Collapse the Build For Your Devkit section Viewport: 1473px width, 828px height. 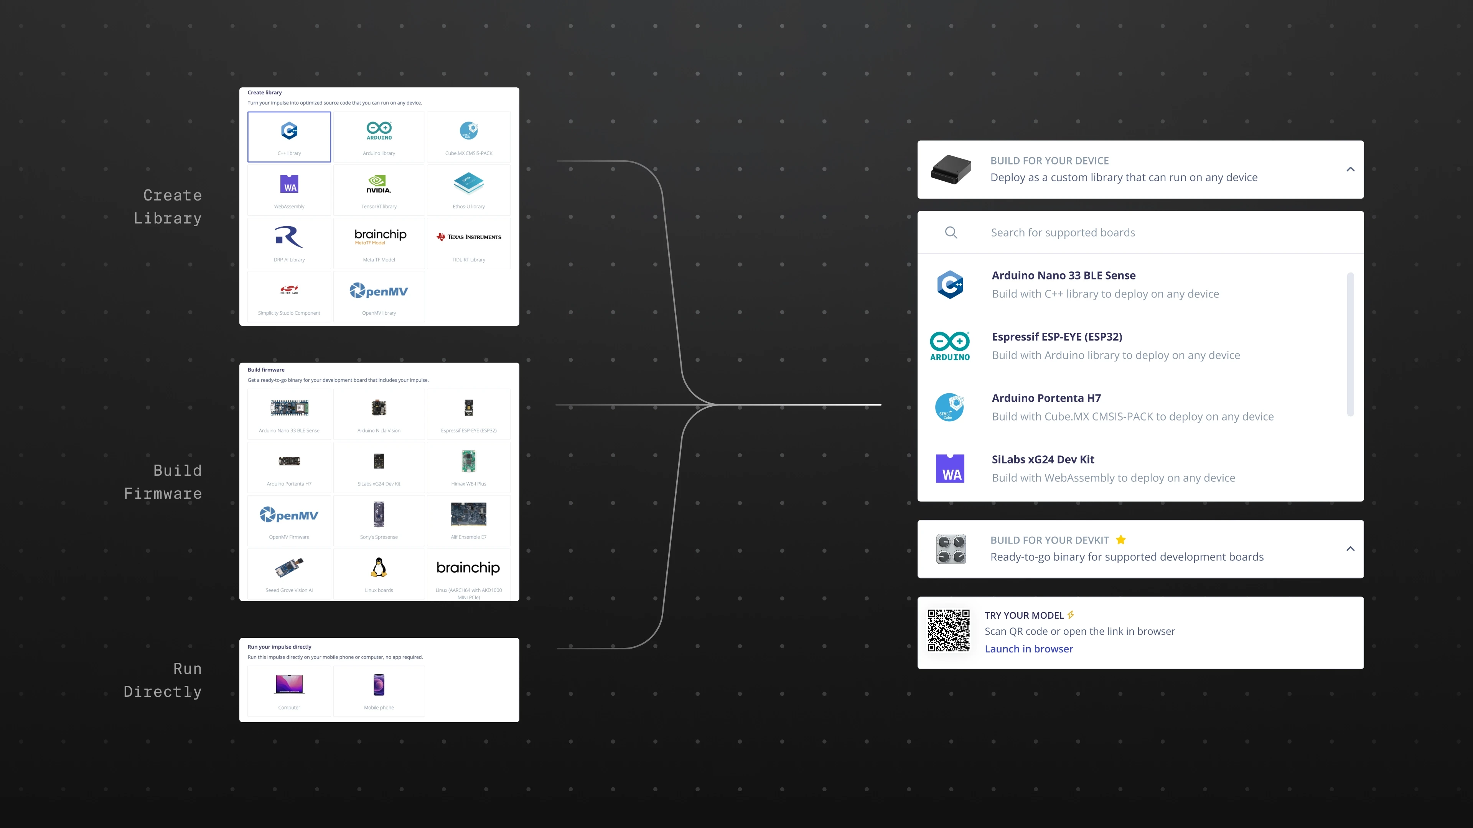tap(1350, 549)
